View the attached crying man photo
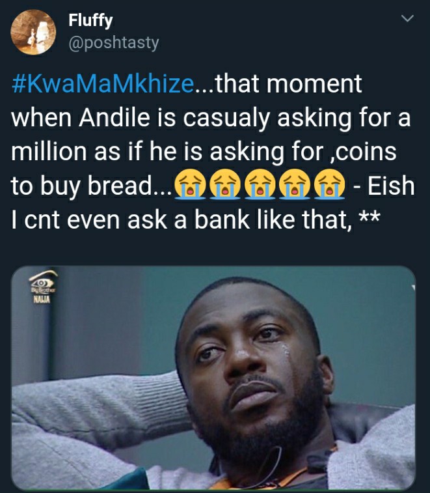 pyautogui.click(x=213, y=378)
